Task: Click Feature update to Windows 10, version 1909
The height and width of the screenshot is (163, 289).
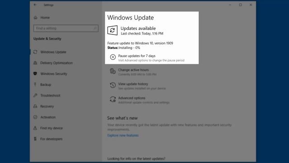Action: click(x=140, y=43)
